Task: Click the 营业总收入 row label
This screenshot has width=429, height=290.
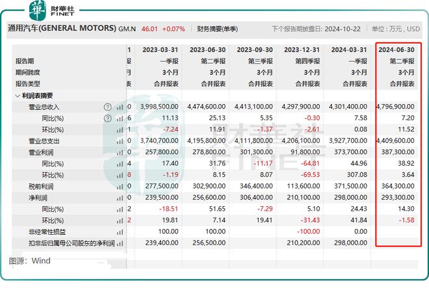Action: [44, 107]
